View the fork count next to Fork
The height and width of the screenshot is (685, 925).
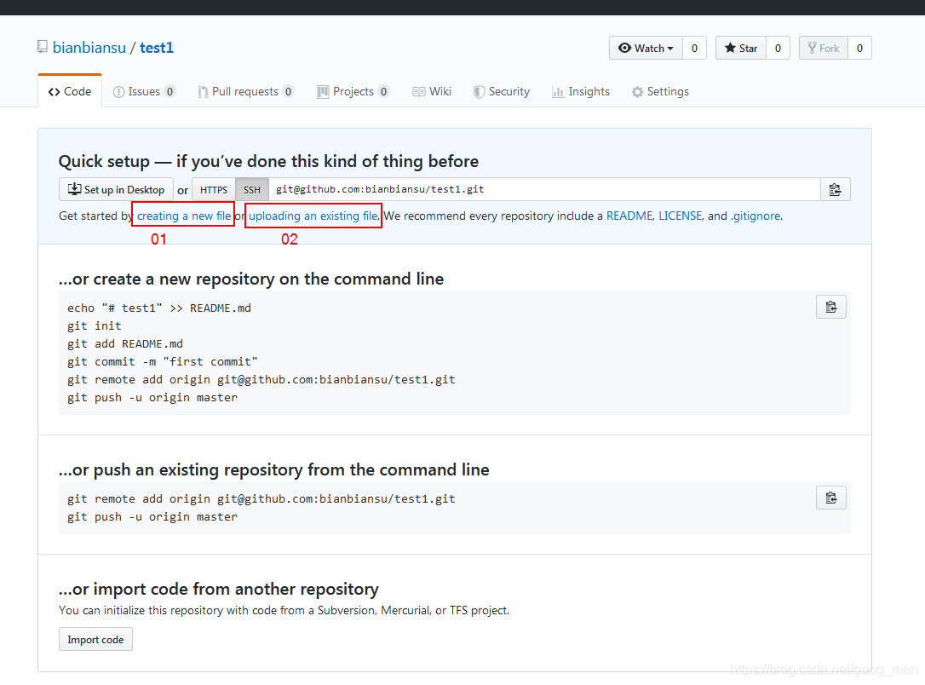point(859,49)
